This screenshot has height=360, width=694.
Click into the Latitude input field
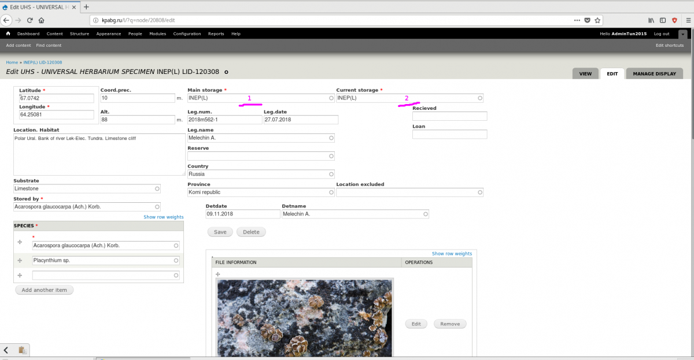[x=56, y=99]
